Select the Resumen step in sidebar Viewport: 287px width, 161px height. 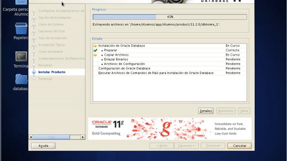pos(45,65)
